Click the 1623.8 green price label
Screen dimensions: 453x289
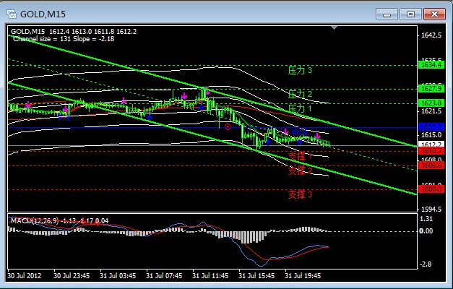[x=431, y=103]
